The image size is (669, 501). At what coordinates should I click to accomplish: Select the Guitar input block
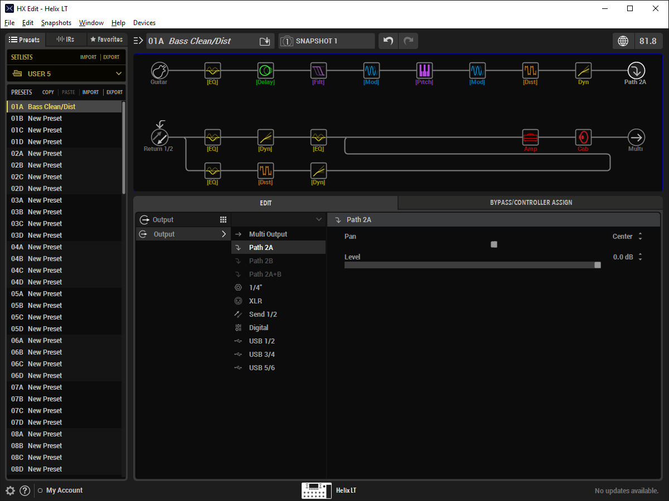pyautogui.click(x=159, y=70)
